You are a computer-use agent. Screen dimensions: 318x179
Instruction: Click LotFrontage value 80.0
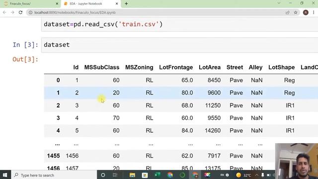(187, 93)
